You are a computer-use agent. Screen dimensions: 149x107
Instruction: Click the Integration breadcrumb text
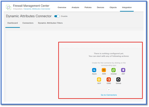18,9
